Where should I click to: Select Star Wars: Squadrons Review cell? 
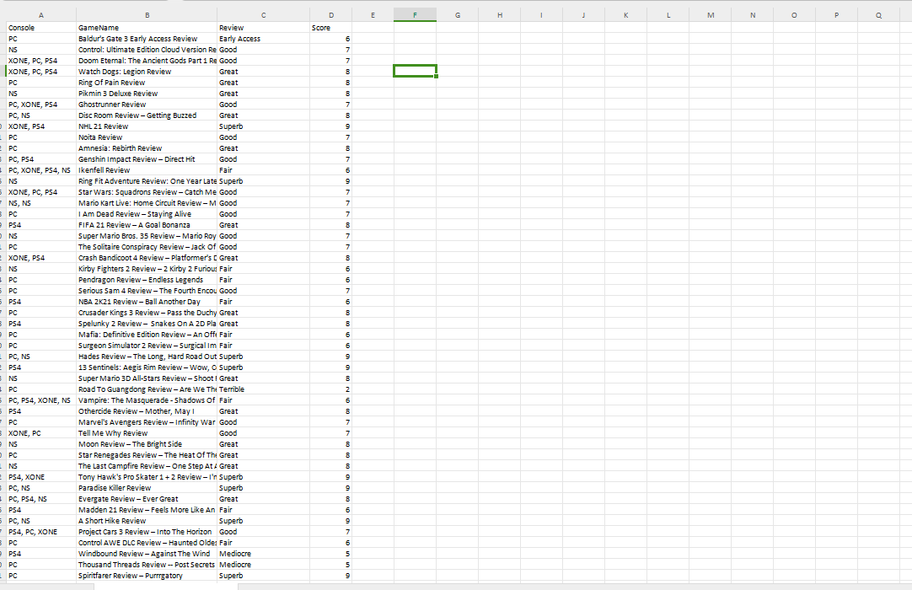(147, 192)
